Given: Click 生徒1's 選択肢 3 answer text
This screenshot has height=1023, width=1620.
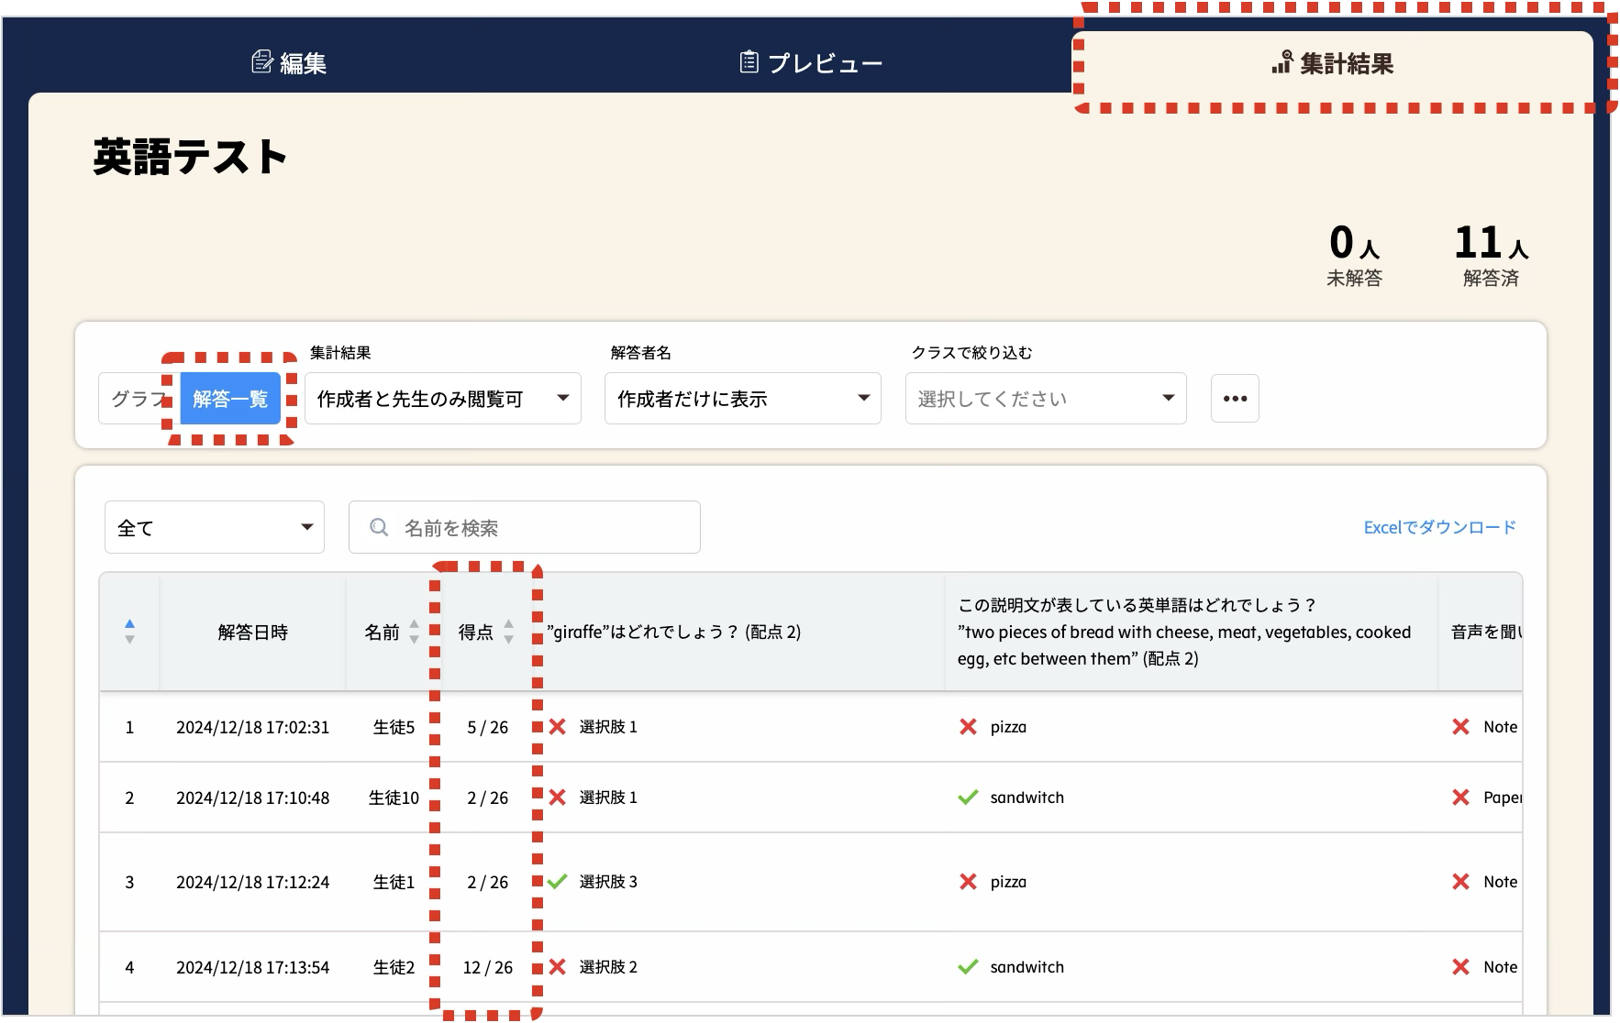Looking at the screenshot, I should [608, 882].
